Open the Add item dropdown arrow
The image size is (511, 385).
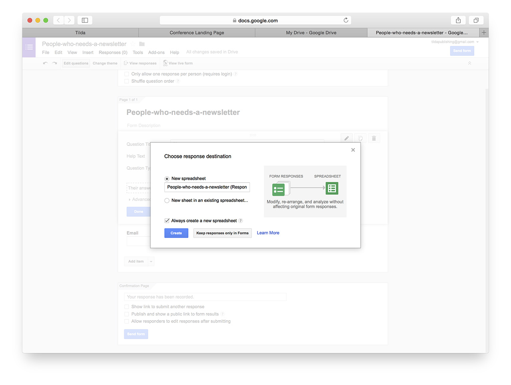coord(151,261)
